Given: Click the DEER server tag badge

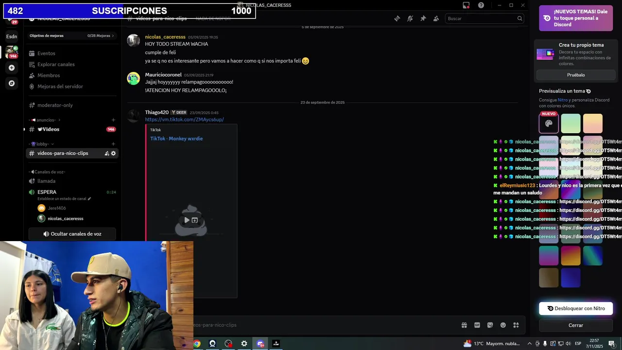Looking at the screenshot, I should [179, 112].
